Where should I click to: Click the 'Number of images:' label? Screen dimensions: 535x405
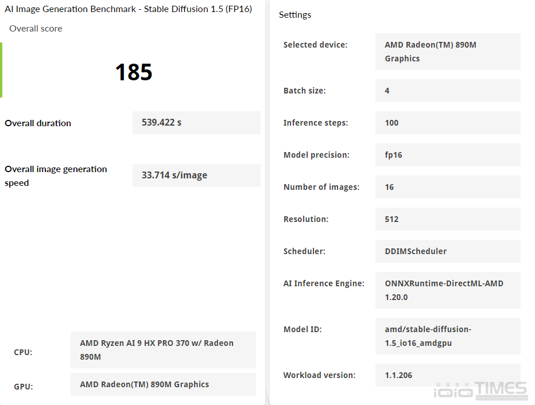[x=321, y=187]
